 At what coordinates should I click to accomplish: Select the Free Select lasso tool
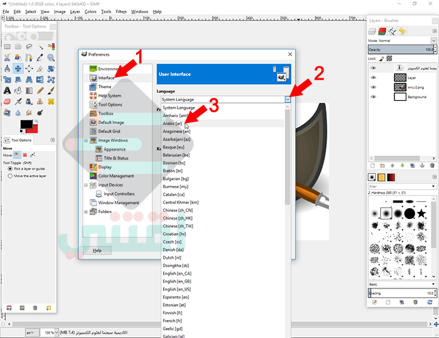pyautogui.click(x=29, y=46)
